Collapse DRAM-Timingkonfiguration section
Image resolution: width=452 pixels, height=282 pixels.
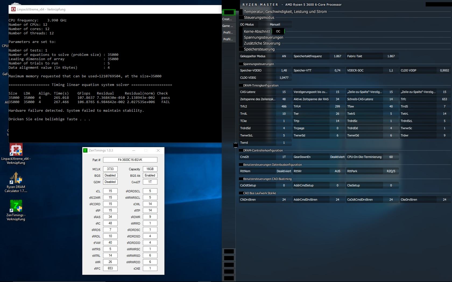pyautogui.click(x=261, y=85)
